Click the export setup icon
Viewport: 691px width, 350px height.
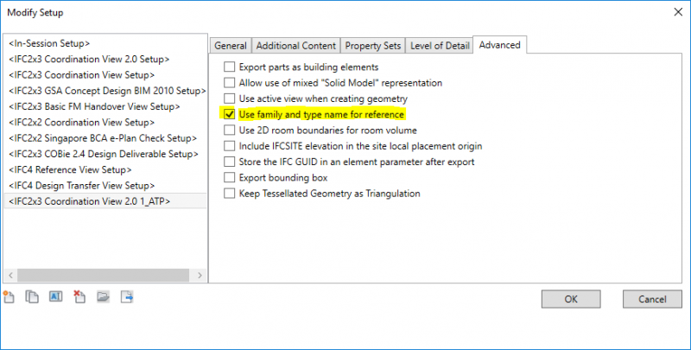click(127, 297)
